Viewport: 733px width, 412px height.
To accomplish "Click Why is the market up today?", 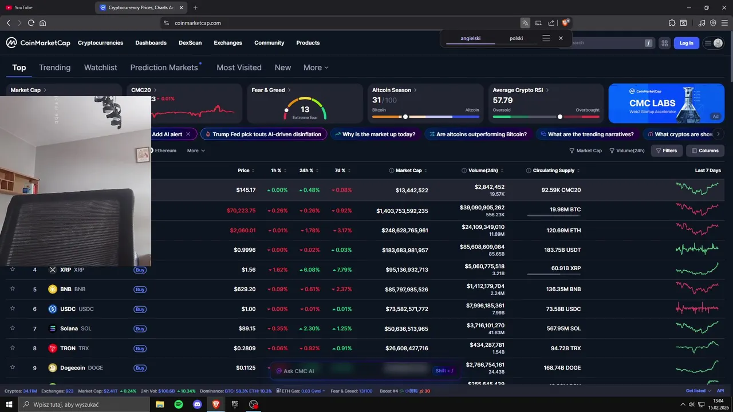I will click(375, 134).
